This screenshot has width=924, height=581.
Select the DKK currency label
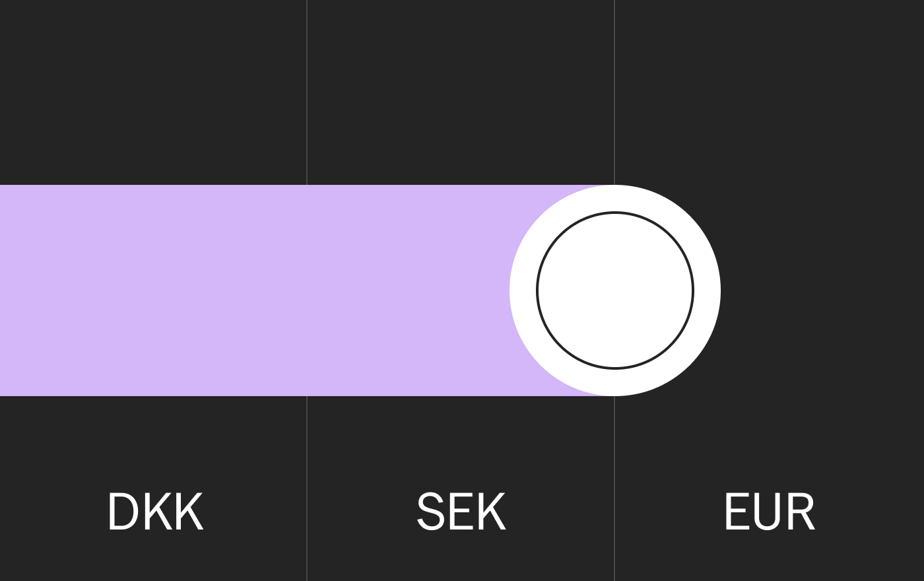155,512
